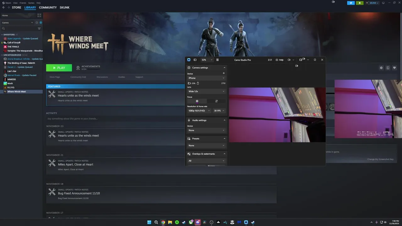Screen dimensions: 402x226
Task: Open the zoom percentage dropdown showing 32%
Action: pyautogui.click(x=207, y=60)
